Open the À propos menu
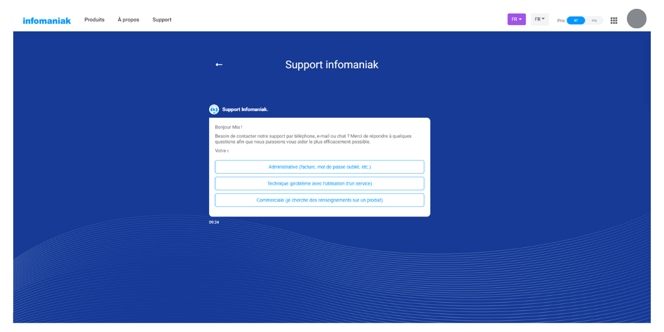Image resolution: width=664 pixels, height=332 pixels. pyautogui.click(x=128, y=20)
